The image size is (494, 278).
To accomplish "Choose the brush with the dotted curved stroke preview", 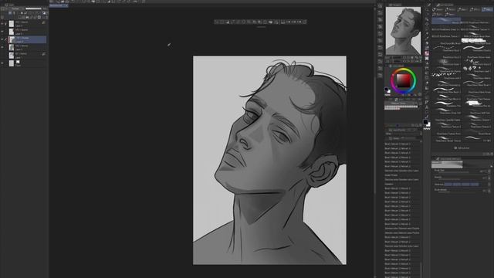I will click(446, 49).
